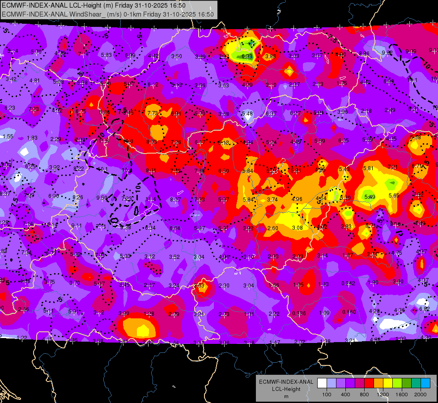Screen dimensions: 438x403
Task: Click the white swatch in the LCL-Height legend
Action: 322,383
